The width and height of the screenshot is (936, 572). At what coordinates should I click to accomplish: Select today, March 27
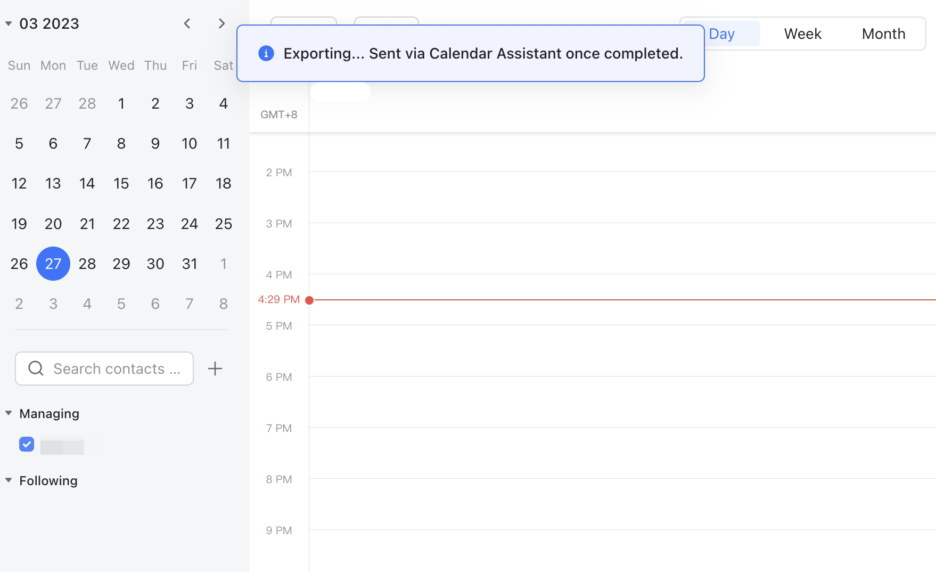point(53,263)
